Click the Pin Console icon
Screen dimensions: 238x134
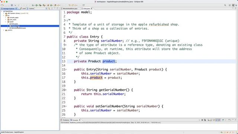(223, 120)
